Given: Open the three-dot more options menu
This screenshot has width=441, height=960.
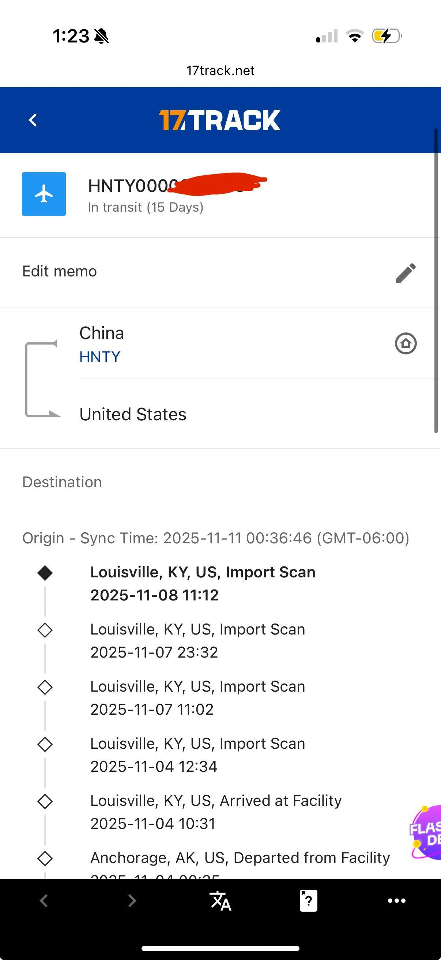Looking at the screenshot, I should point(397,901).
